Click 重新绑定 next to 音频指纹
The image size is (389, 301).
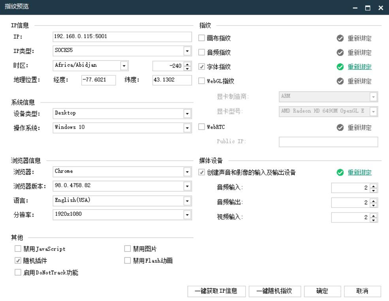tap(359, 52)
